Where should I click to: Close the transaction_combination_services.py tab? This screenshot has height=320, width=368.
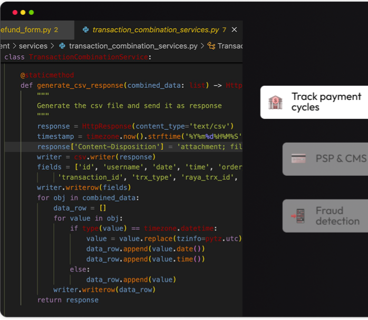pyautogui.click(x=234, y=30)
